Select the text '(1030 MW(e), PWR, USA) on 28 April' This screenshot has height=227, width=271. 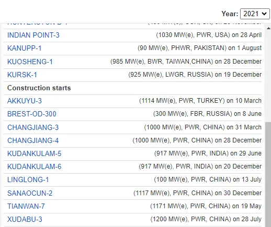(x=209, y=35)
